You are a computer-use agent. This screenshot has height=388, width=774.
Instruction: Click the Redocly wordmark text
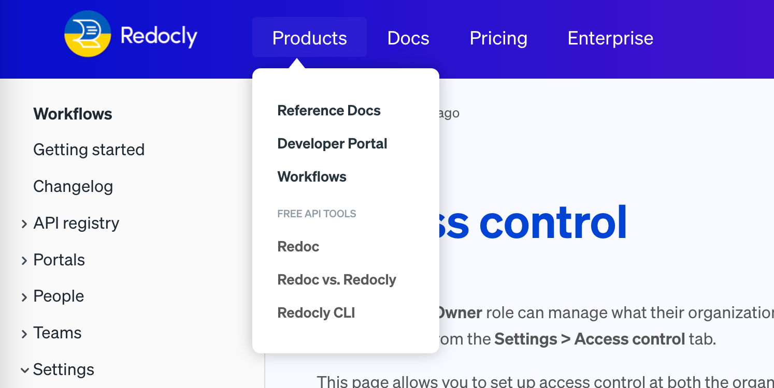click(x=159, y=36)
